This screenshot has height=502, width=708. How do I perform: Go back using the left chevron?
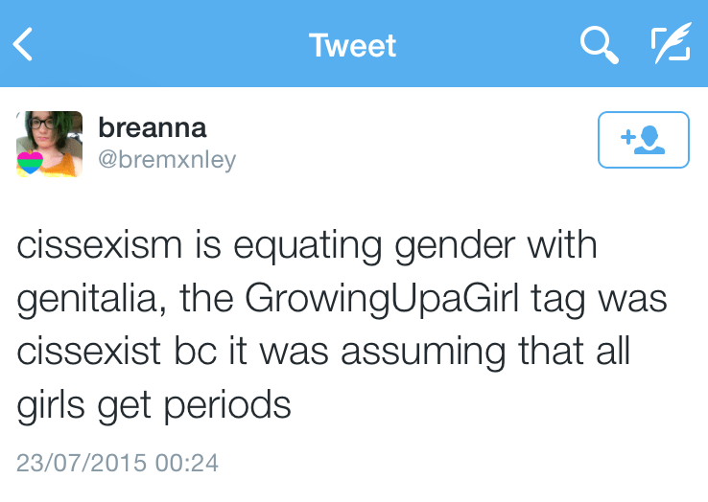tap(23, 44)
